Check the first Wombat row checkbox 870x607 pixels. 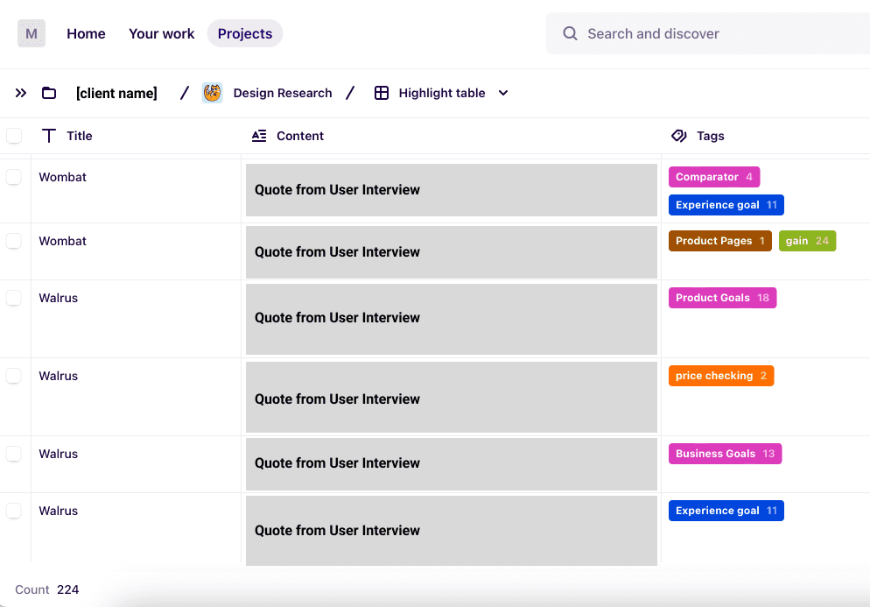tap(14, 177)
